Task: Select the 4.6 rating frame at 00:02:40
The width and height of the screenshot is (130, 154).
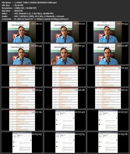Action: tap(65, 120)
